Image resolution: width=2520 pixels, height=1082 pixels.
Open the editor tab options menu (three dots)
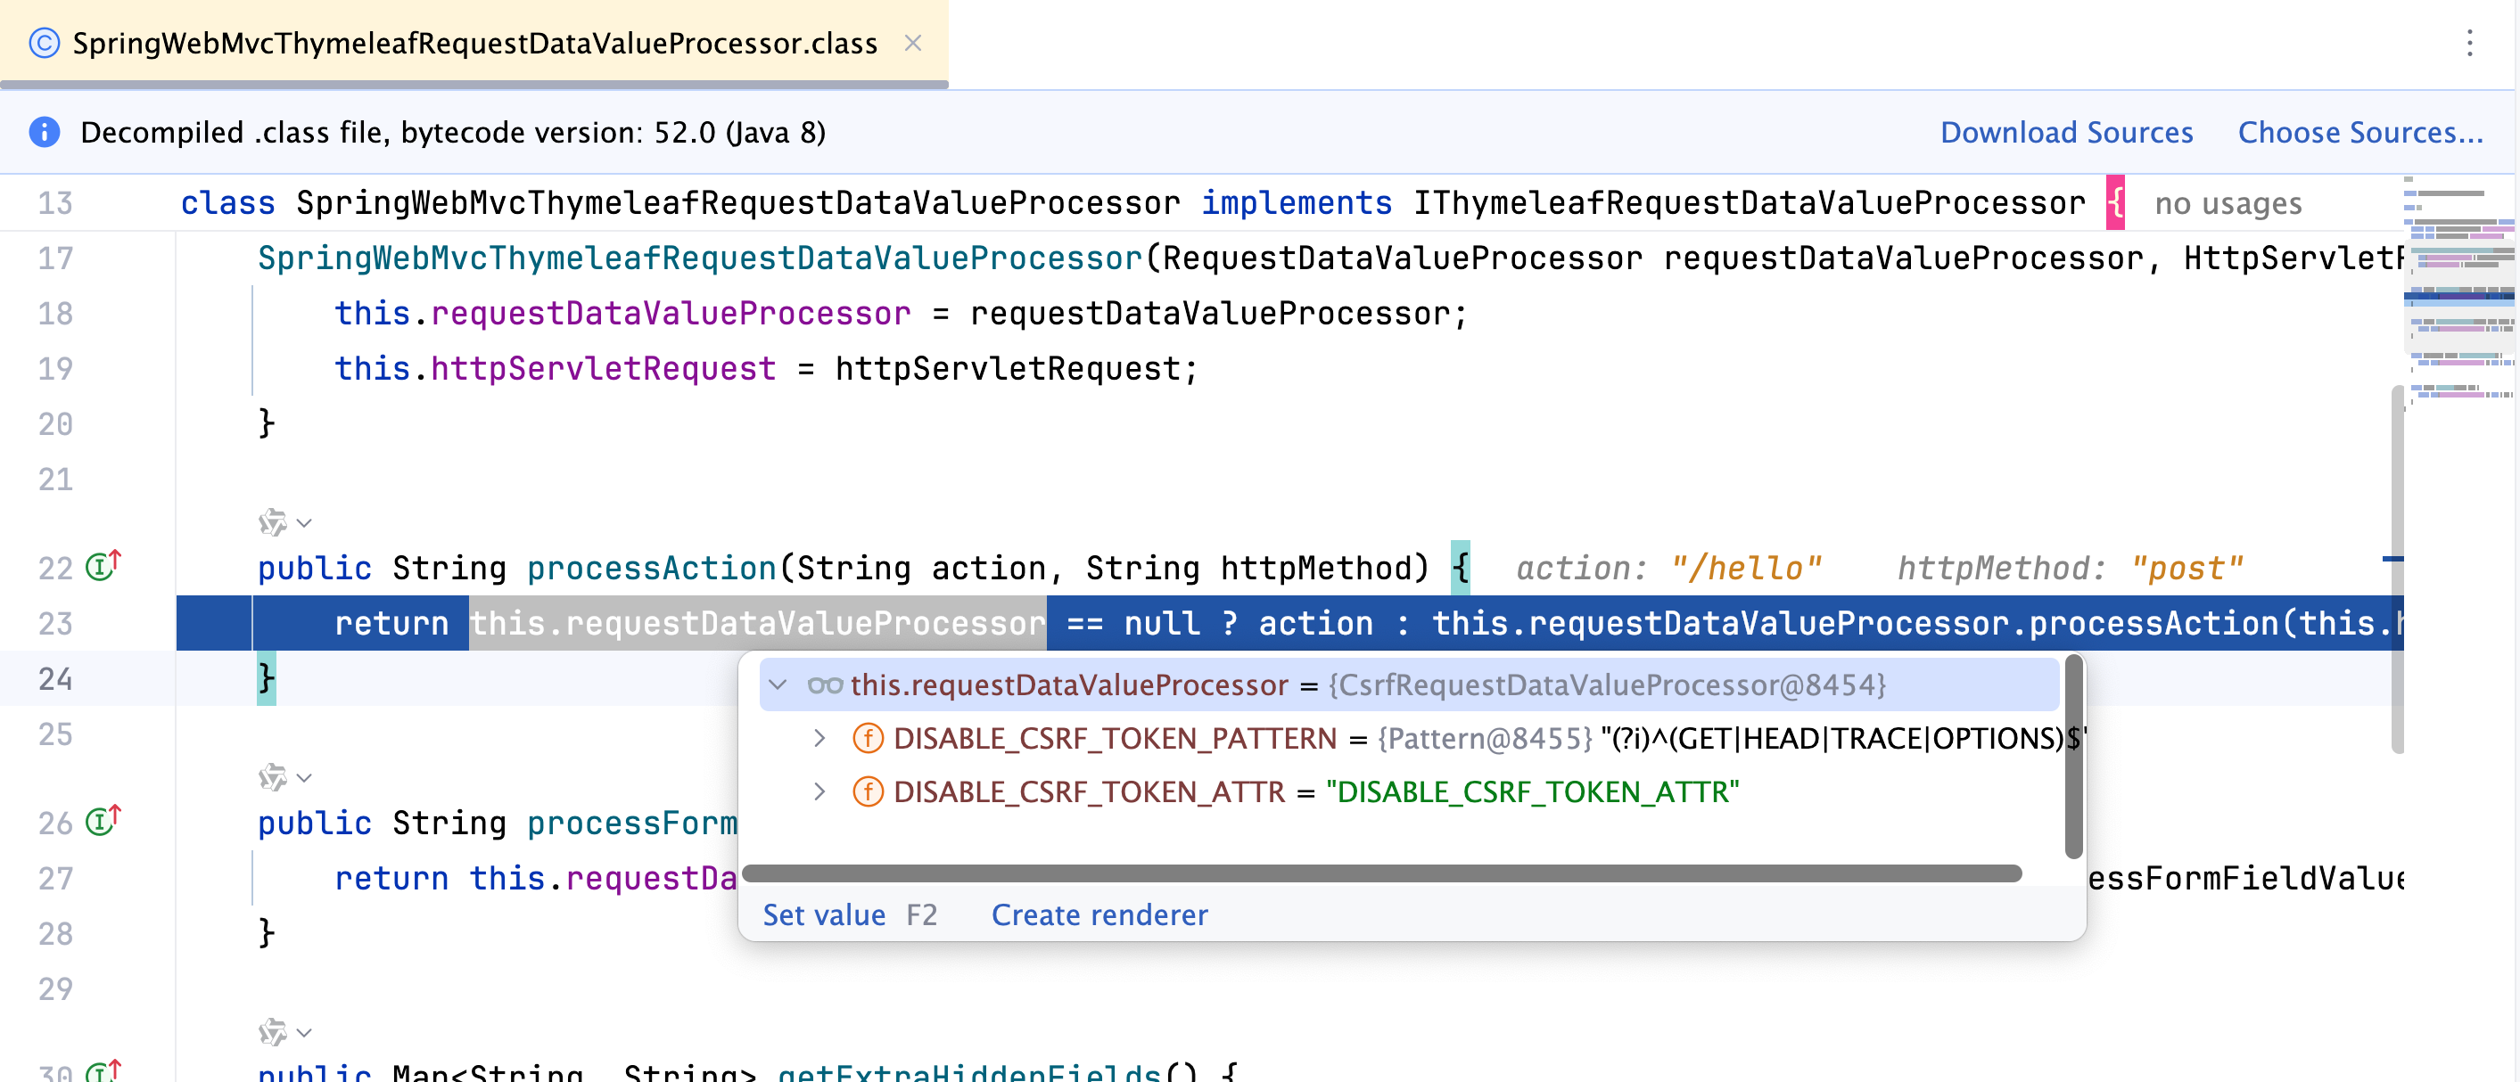click(2469, 43)
